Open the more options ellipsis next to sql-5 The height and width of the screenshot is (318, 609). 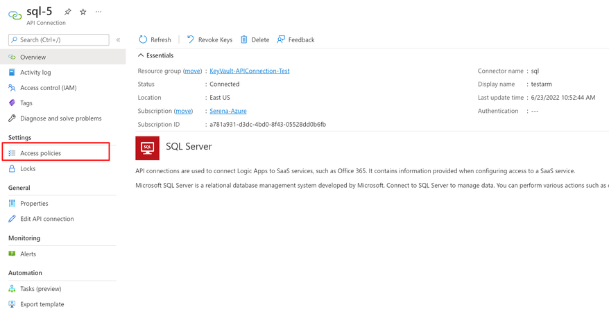pos(98,12)
